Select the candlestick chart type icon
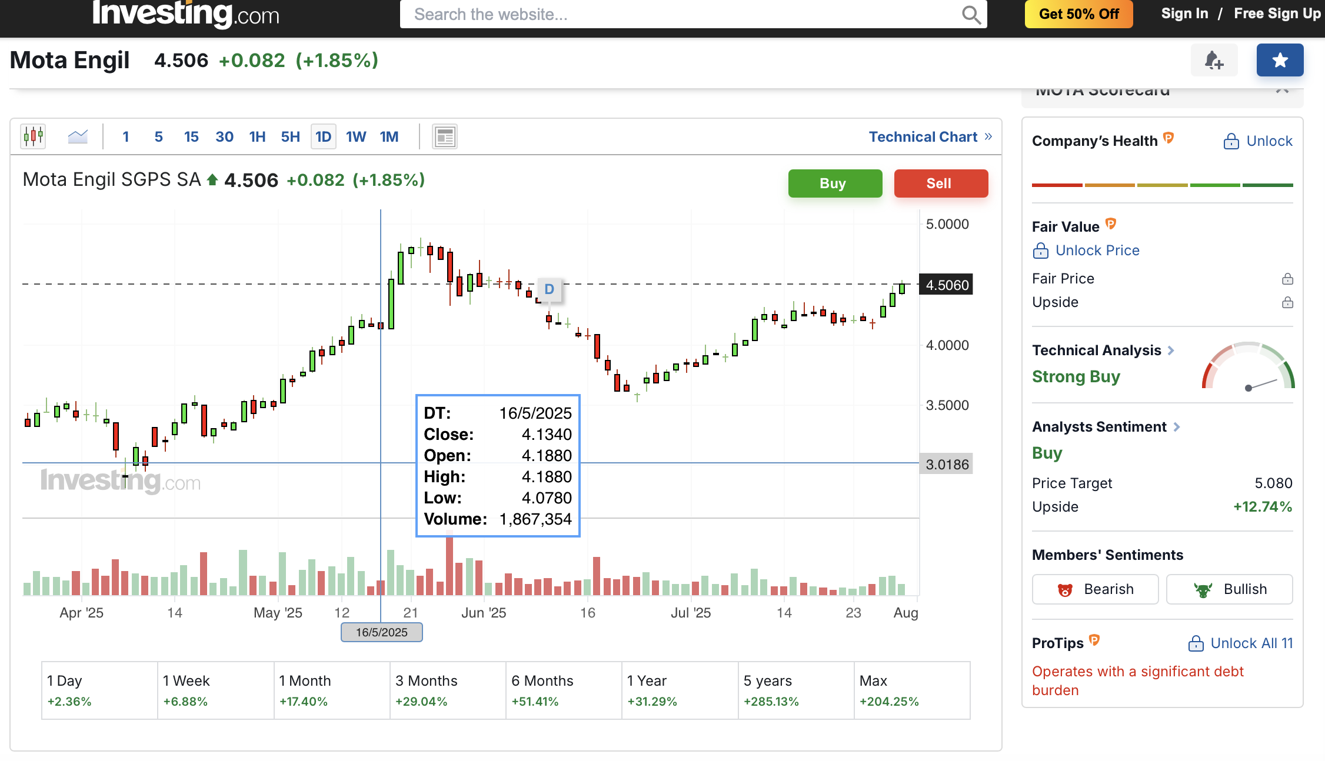Viewport: 1325px width, 761px height. coord(33,136)
